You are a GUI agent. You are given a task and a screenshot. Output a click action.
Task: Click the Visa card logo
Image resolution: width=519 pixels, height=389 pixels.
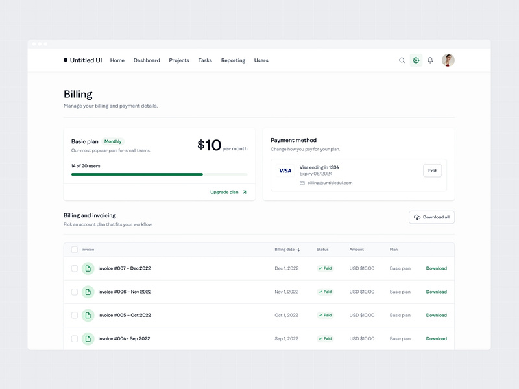pyautogui.click(x=285, y=171)
